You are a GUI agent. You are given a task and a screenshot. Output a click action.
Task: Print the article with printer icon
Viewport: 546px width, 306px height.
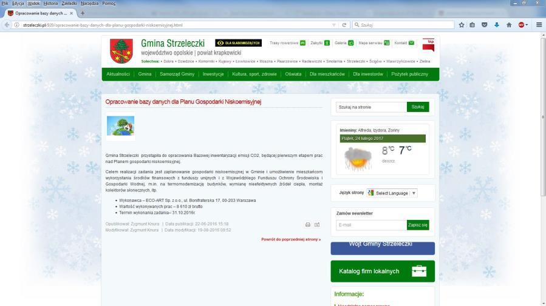pyautogui.click(x=308, y=225)
